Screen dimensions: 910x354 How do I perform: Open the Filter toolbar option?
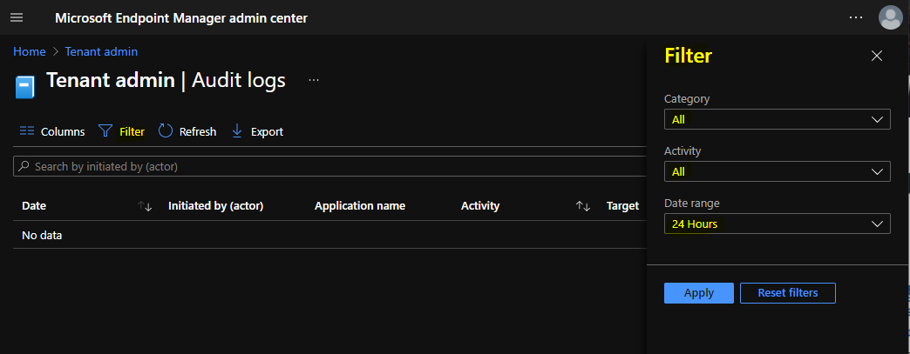tap(121, 131)
